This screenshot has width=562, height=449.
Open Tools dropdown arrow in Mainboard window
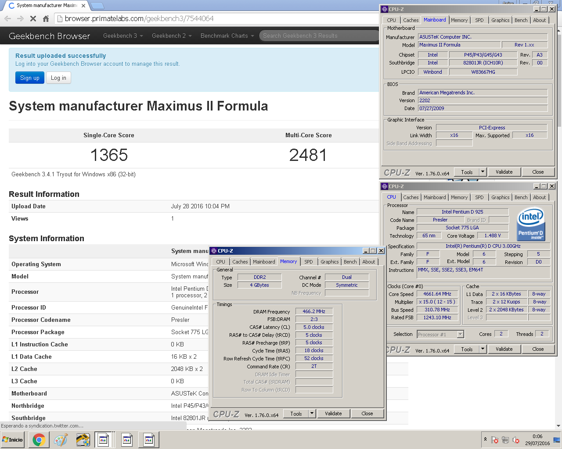483,172
